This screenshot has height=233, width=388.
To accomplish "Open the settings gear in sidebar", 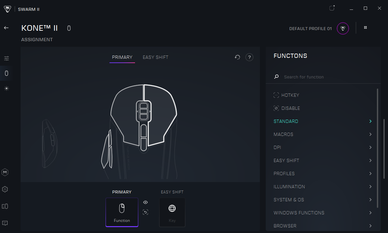I will (x=5, y=189).
